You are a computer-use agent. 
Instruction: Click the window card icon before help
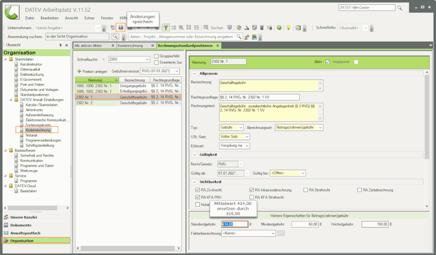coord(269,27)
